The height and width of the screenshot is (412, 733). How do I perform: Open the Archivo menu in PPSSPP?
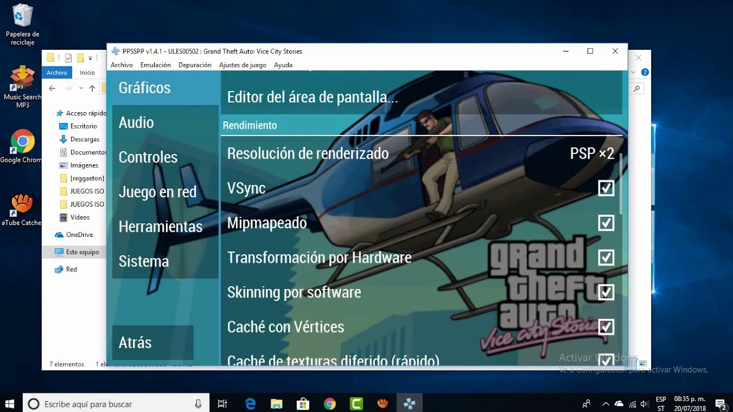121,65
